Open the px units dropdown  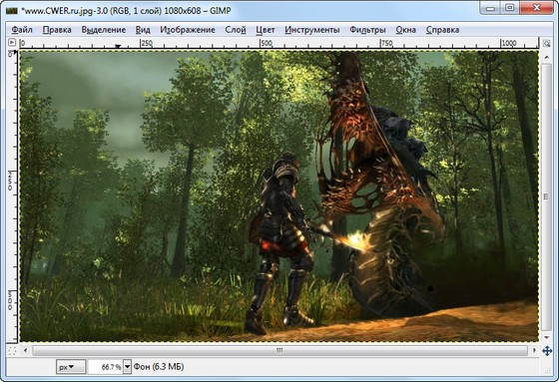tap(71, 367)
